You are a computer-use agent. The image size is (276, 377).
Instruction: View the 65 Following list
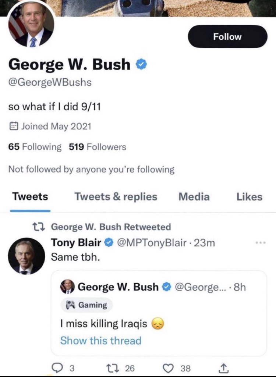35,147
